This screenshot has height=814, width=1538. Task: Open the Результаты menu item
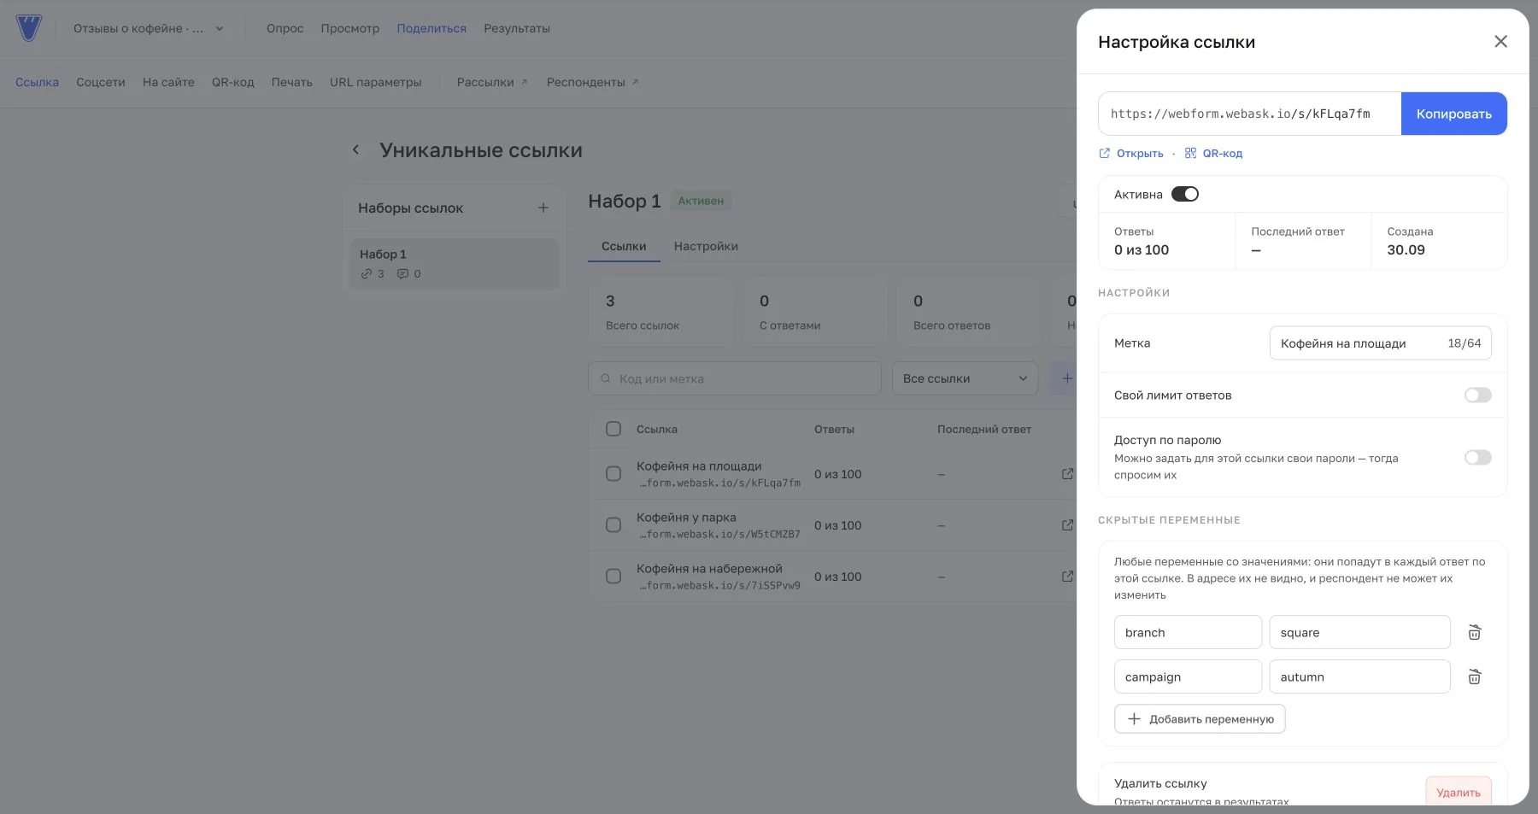click(517, 28)
